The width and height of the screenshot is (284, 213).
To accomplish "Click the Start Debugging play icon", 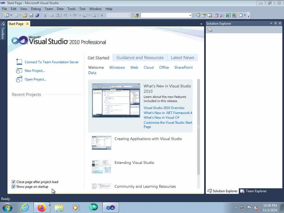I will pos(102,16).
